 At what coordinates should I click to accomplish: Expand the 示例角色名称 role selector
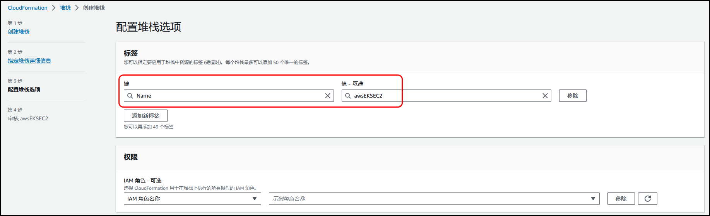434,199
